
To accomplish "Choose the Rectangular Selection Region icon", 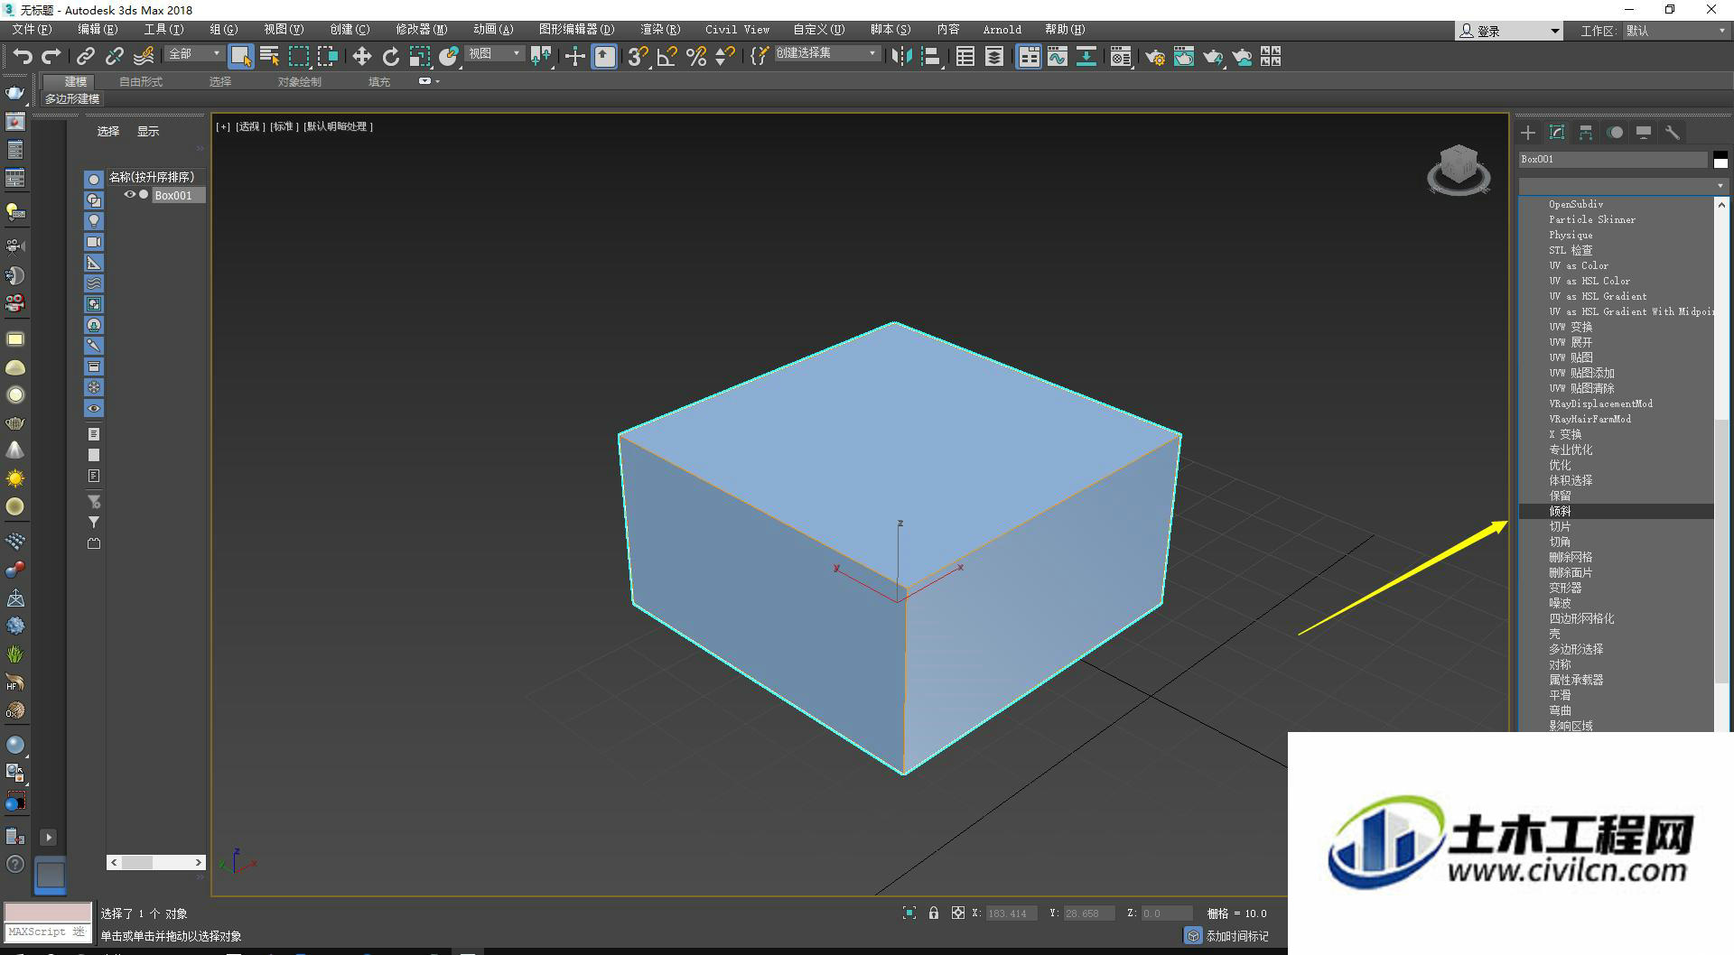I will 298,57.
